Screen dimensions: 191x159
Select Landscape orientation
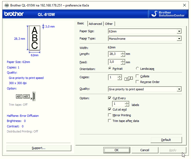[137, 68]
